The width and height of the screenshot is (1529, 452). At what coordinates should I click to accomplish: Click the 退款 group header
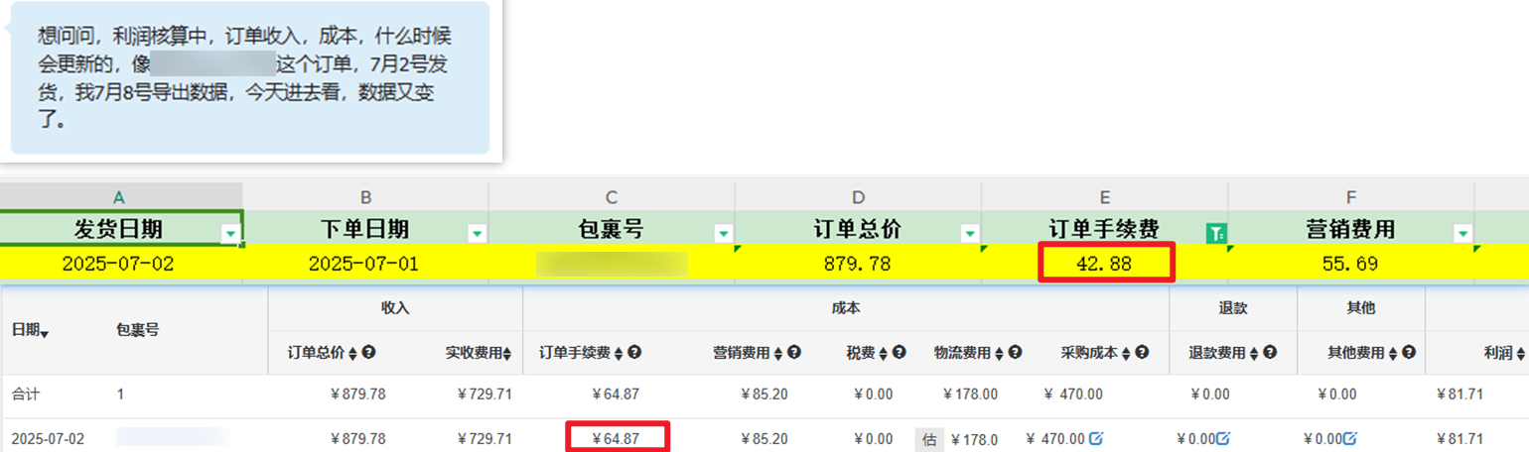pyautogui.click(x=1233, y=308)
